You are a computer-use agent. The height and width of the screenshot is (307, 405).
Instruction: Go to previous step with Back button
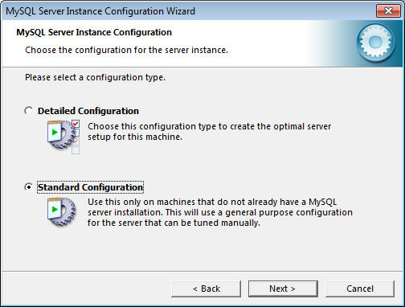click(207, 289)
